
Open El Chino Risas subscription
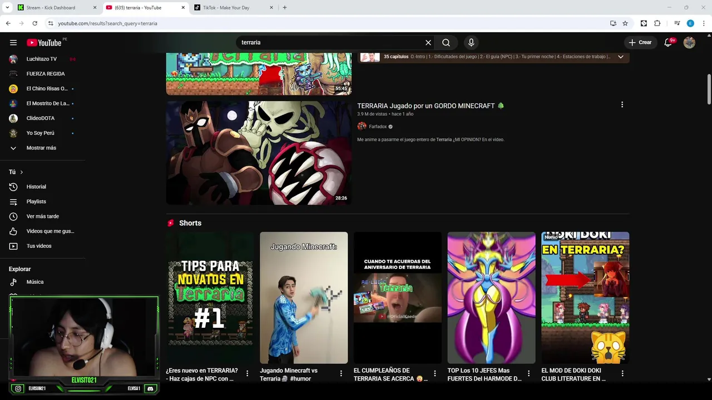pos(42,88)
